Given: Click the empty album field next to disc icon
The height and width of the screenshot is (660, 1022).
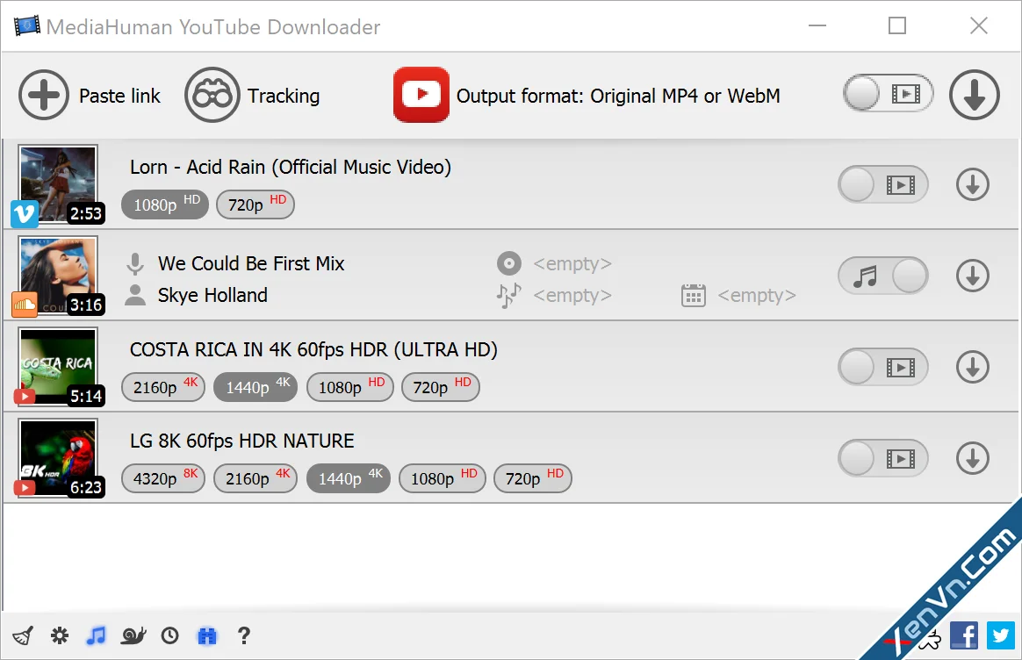Looking at the screenshot, I should pos(572,263).
